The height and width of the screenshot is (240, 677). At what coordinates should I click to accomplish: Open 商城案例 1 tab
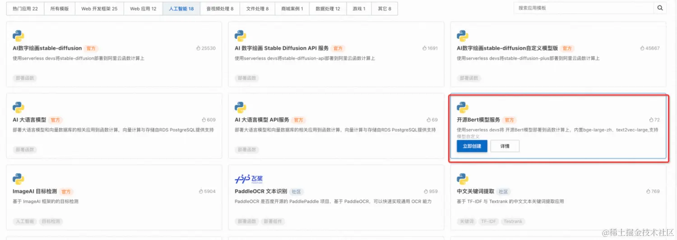pyautogui.click(x=292, y=9)
